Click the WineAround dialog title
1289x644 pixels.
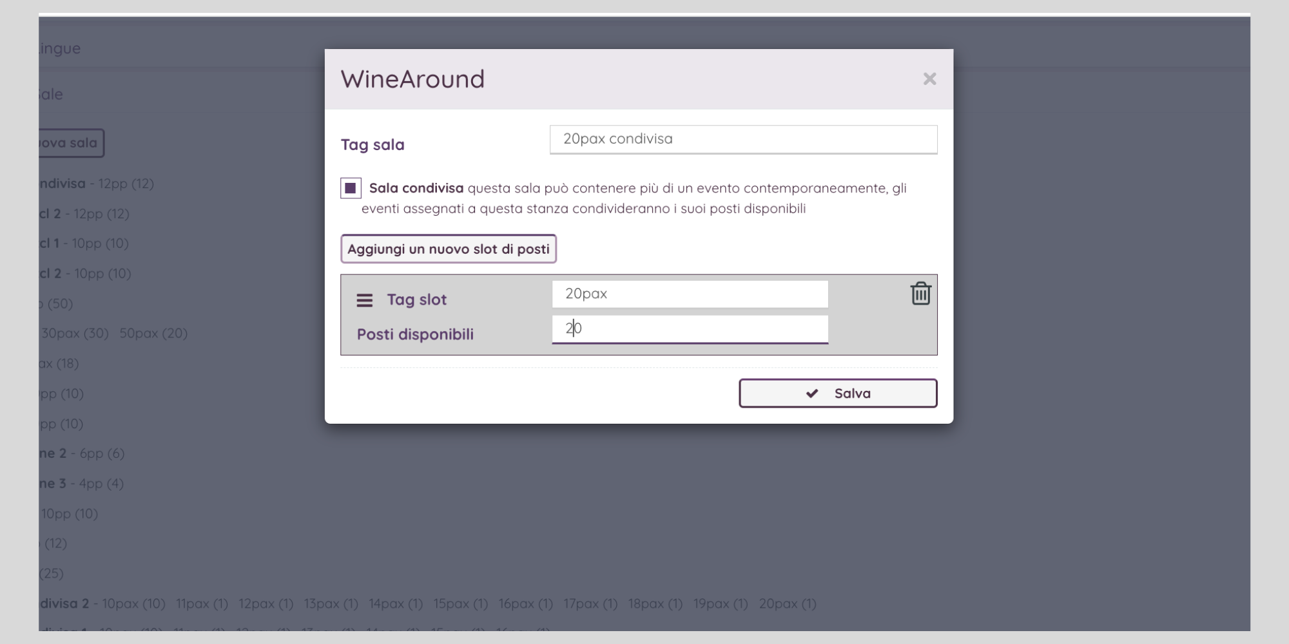click(412, 79)
